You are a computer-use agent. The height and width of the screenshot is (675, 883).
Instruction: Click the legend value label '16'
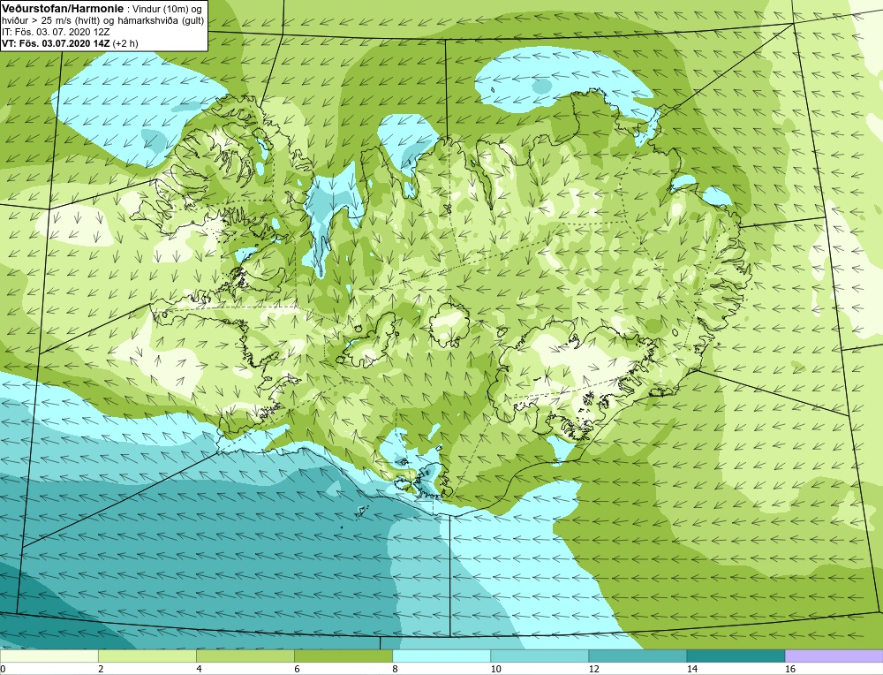tap(790, 669)
